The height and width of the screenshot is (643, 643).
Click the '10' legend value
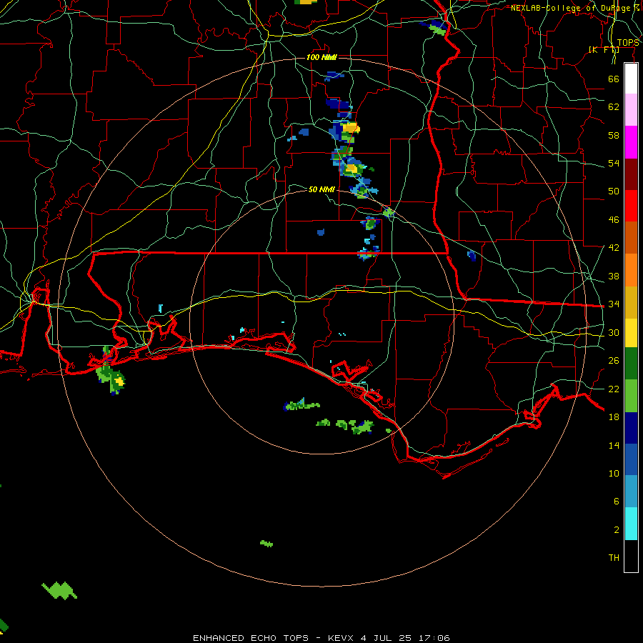(614, 474)
